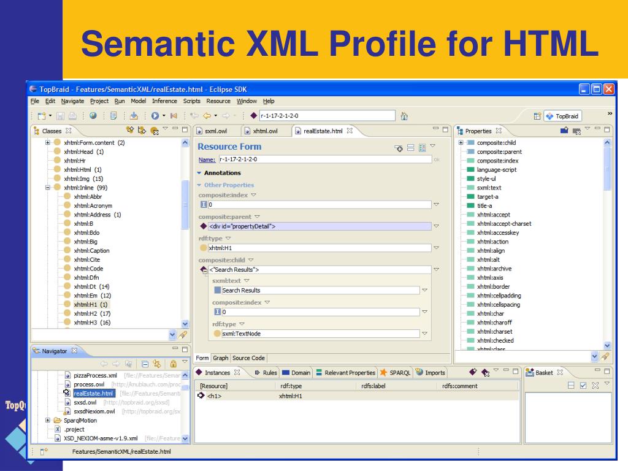Screen dimensions: 628x471
Task: Collapse the Other Properties section
Action: (x=199, y=185)
